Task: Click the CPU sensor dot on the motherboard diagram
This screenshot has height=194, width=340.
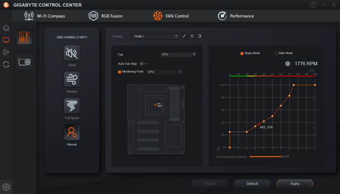Action: (x=155, y=105)
